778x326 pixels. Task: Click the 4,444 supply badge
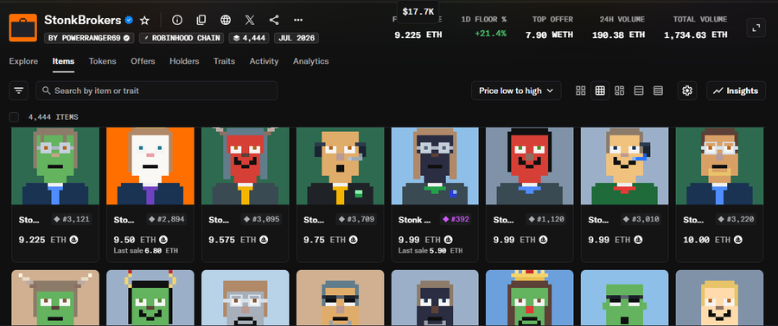[249, 38]
